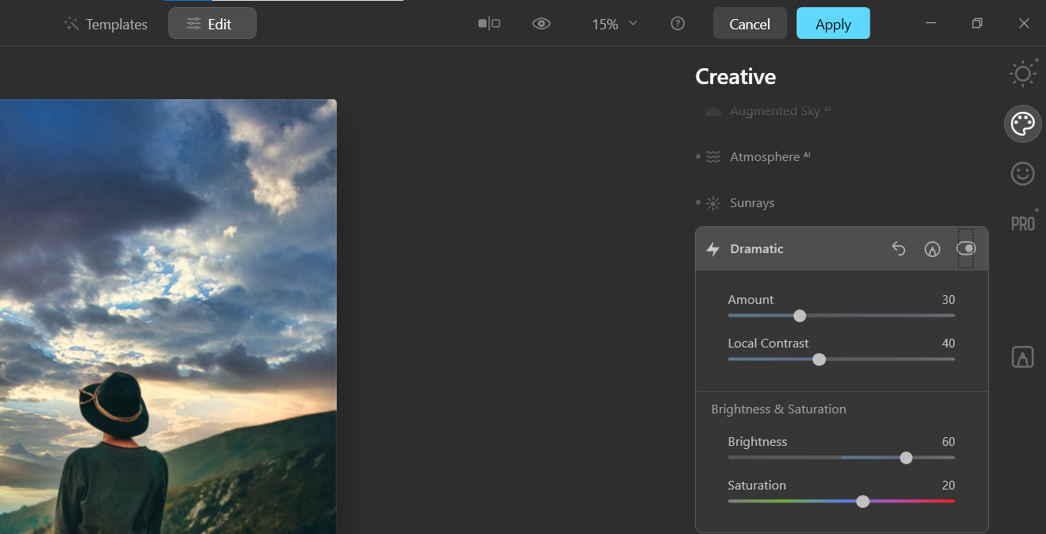
Task: Expand the Sunrays tool section
Action: click(x=752, y=202)
